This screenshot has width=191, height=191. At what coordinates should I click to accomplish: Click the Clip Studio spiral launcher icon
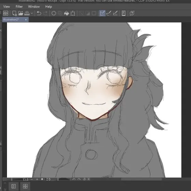coord(5,13)
